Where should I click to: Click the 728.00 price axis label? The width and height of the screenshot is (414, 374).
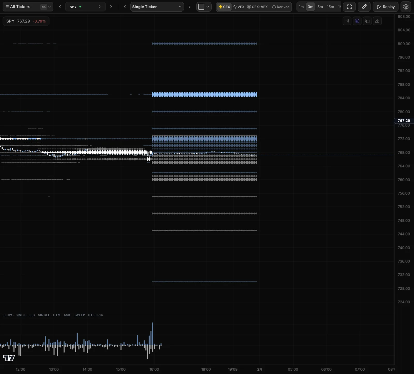tap(404, 288)
